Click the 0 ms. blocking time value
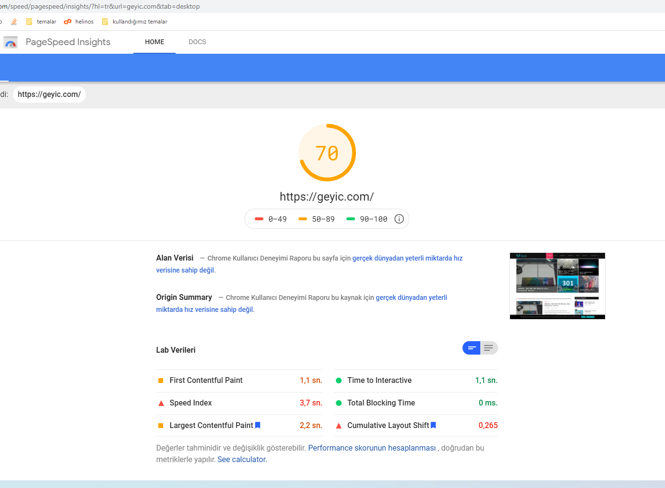This screenshot has height=488, width=665. tap(488, 403)
